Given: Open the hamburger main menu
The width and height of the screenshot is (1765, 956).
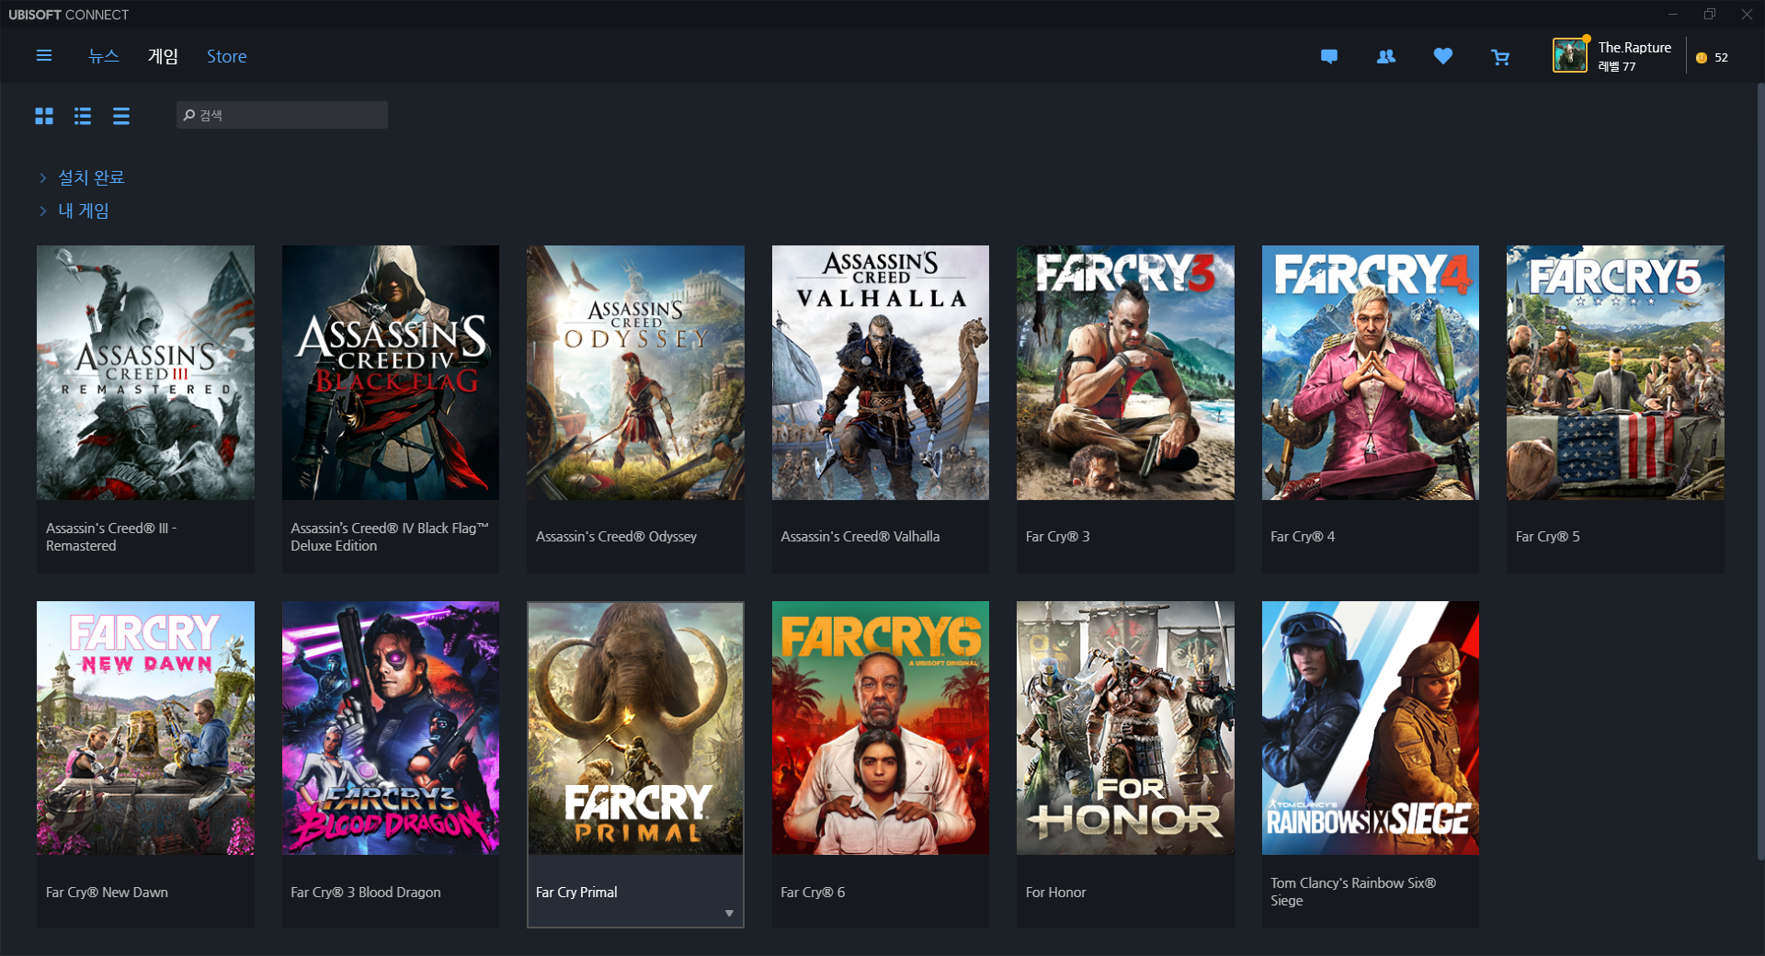Looking at the screenshot, I should point(43,56).
